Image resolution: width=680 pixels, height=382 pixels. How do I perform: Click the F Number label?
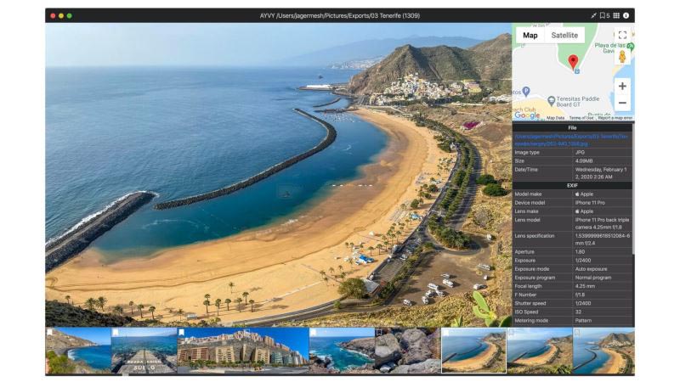(x=525, y=295)
